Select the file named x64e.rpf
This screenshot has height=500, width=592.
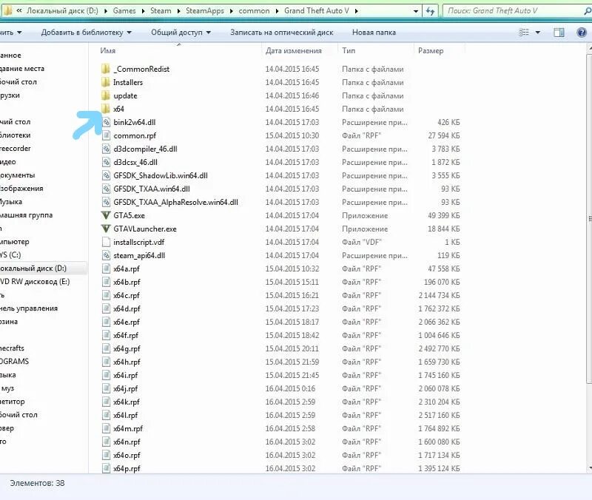[x=127, y=322]
